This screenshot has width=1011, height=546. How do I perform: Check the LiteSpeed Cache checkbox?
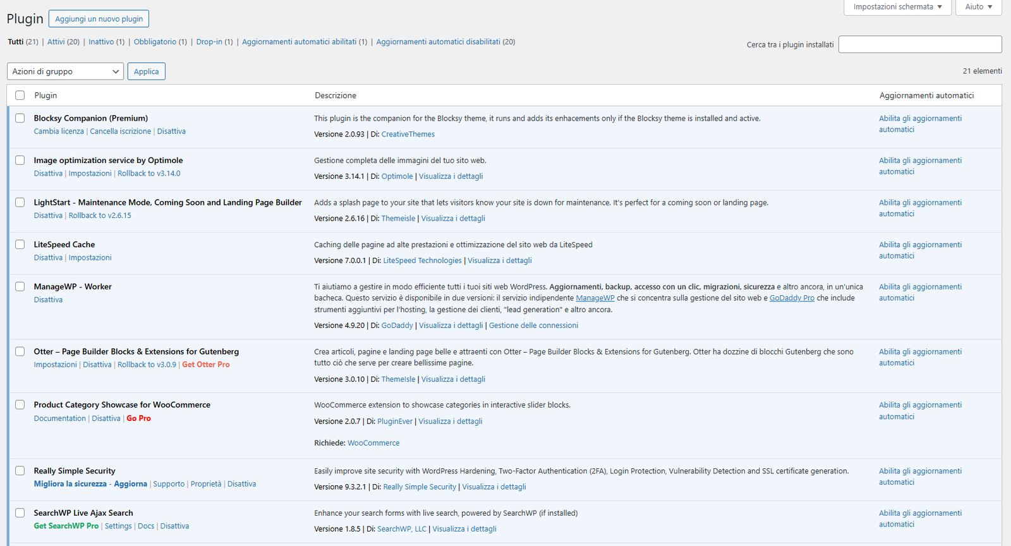(20, 245)
